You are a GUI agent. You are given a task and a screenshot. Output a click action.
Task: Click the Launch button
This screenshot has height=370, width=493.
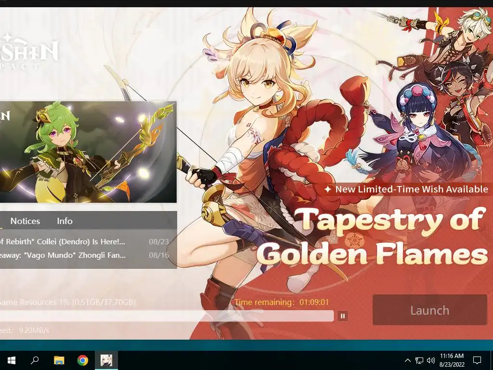429,310
